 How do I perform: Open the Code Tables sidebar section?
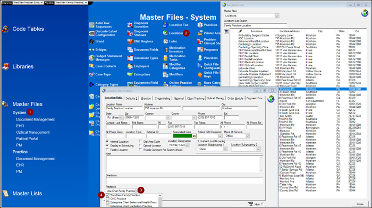click(x=28, y=29)
